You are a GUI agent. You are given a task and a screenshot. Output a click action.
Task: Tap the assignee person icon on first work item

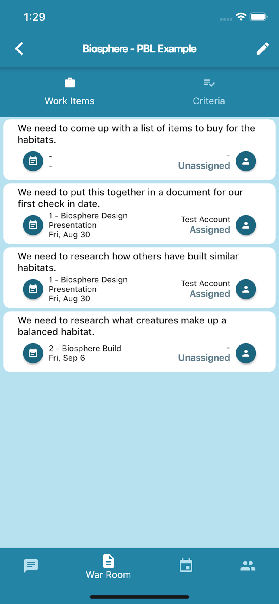pos(246,161)
